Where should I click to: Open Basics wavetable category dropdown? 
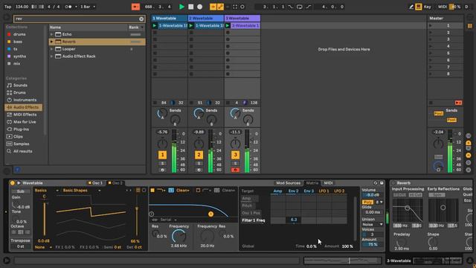click(46, 191)
